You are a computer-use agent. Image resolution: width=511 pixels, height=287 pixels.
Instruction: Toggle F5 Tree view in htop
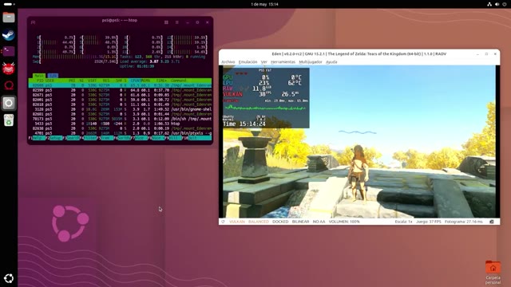(105, 138)
